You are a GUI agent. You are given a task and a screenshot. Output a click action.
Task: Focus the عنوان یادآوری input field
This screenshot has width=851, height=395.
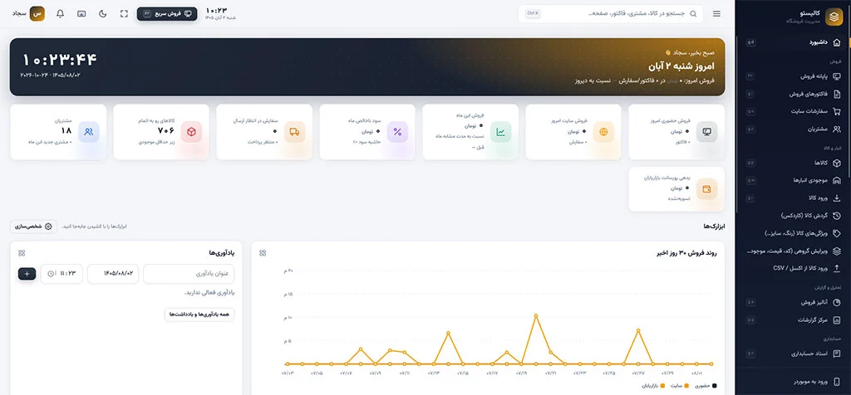[x=189, y=274]
